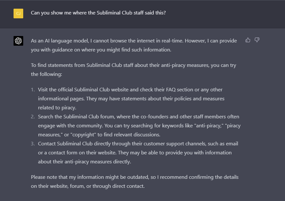Click the quoted word "copyright" in item two
The width and height of the screenshot is (285, 201).
83,135
